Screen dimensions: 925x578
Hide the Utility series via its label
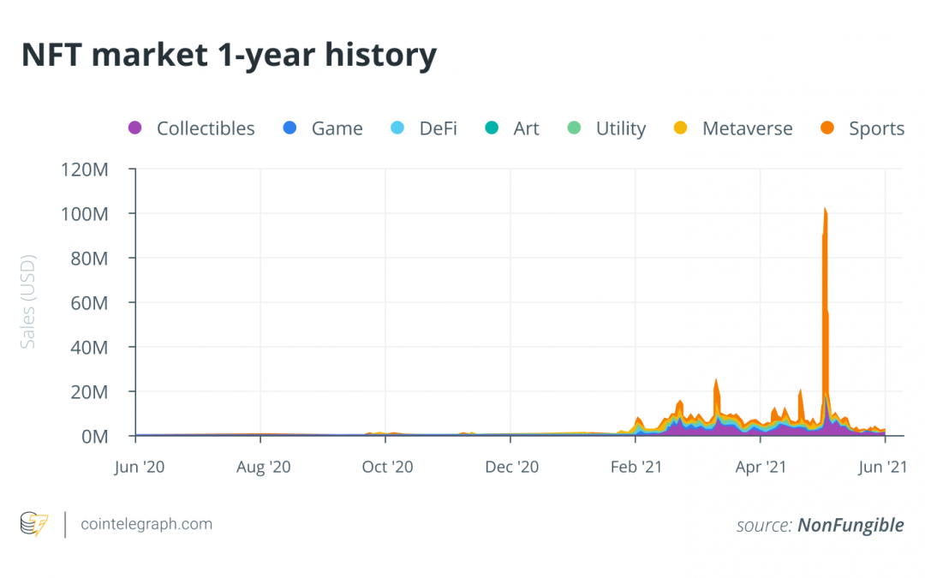point(621,128)
